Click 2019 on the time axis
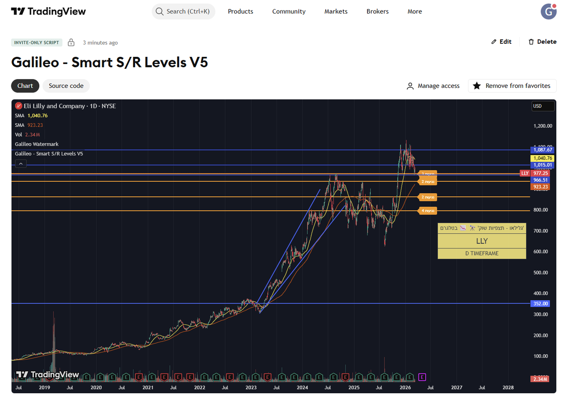Viewport: 569px width, 398px height. coord(44,388)
